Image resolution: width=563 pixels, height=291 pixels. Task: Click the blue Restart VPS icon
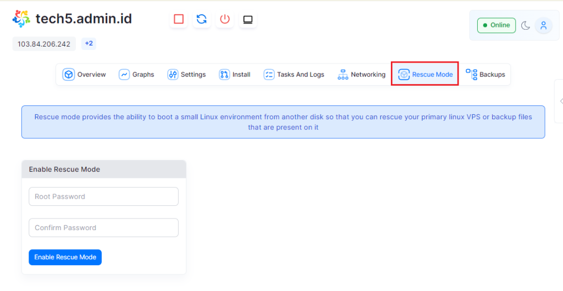coord(202,19)
